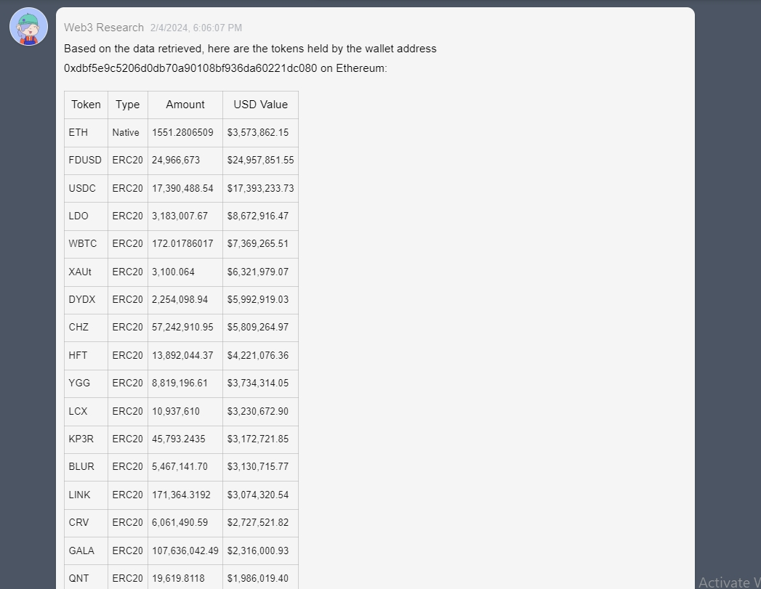Click the Amount column header

(x=185, y=105)
